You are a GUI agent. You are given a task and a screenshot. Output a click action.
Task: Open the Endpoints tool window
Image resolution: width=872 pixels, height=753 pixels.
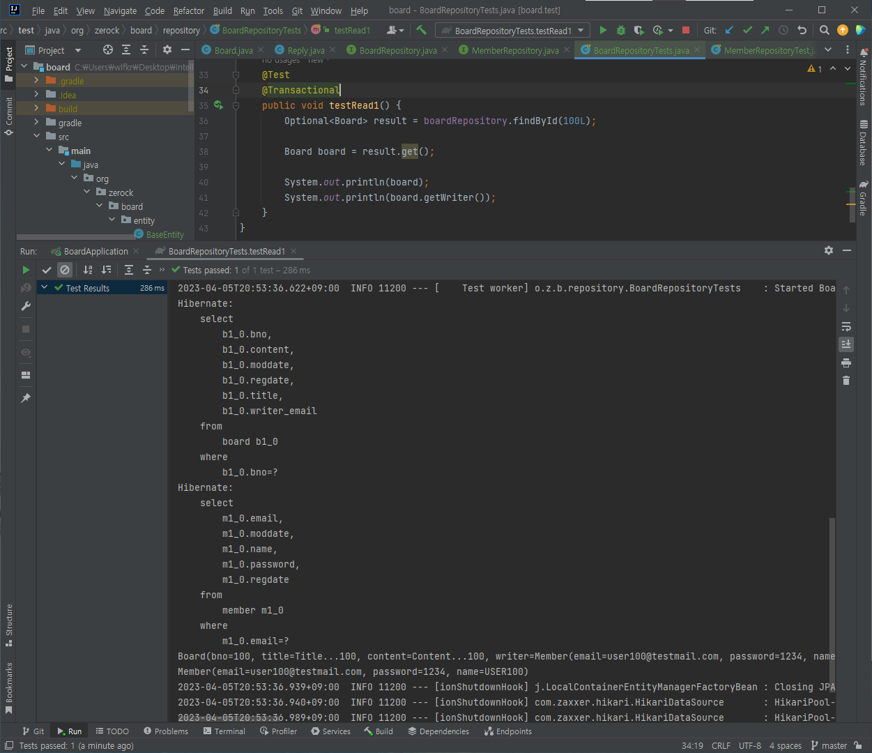point(508,731)
